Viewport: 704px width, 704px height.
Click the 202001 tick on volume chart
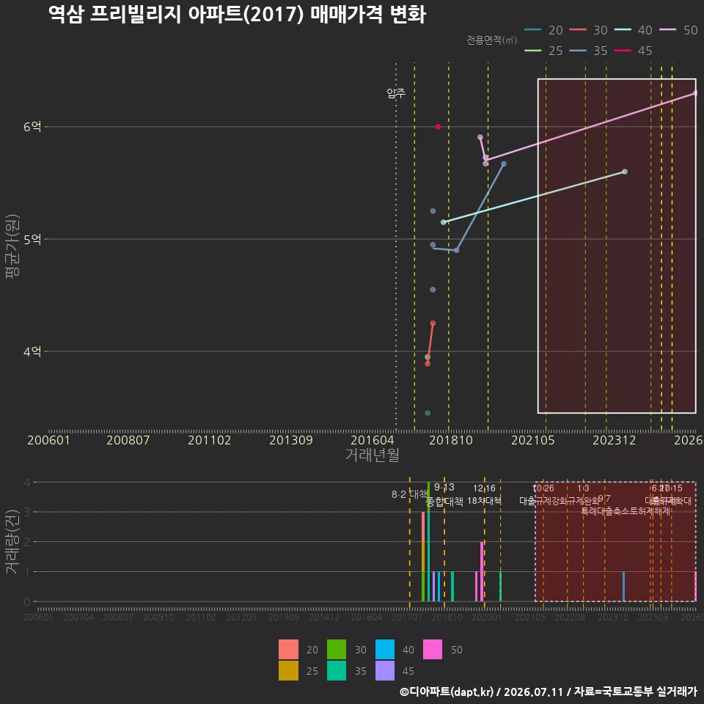pos(487,617)
